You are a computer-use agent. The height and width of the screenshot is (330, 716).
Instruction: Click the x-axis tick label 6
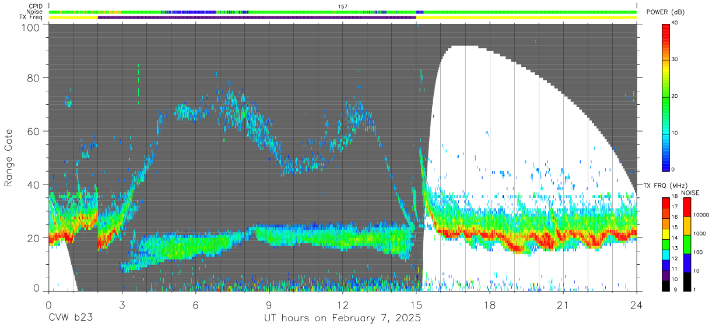point(195,305)
